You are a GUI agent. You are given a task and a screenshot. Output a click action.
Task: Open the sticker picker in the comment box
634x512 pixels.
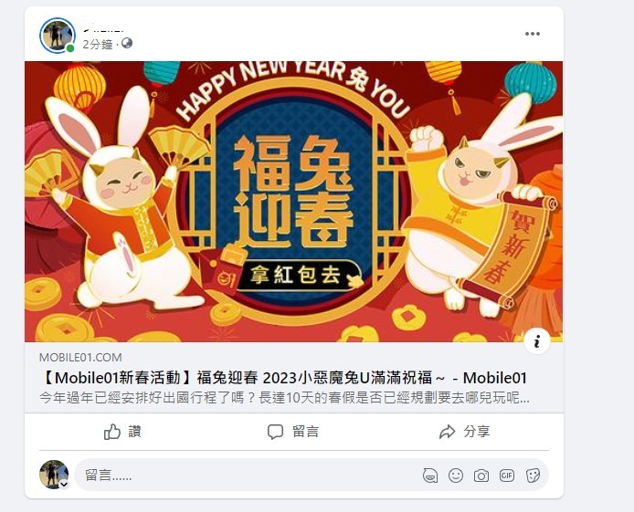pos(533,475)
